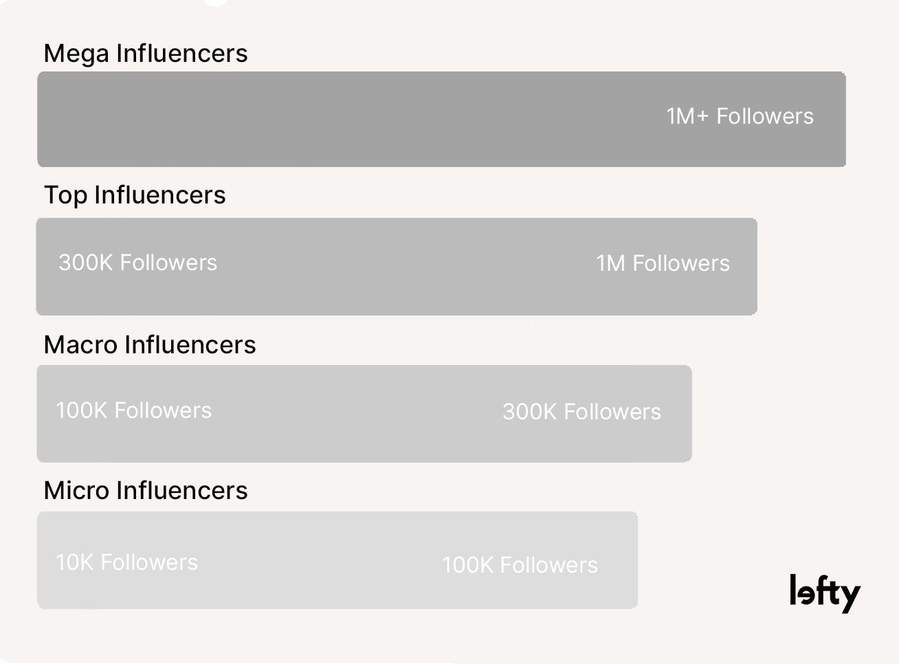Click the white notch at the top edge
899x664 pixels.
point(216,3)
